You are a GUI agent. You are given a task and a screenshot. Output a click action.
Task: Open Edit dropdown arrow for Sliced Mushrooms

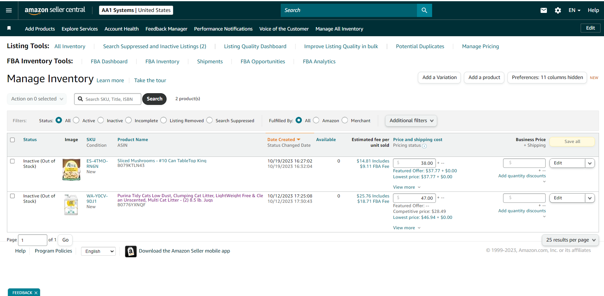(x=590, y=163)
